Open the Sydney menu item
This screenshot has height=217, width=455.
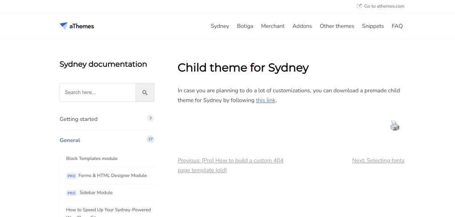(x=220, y=26)
